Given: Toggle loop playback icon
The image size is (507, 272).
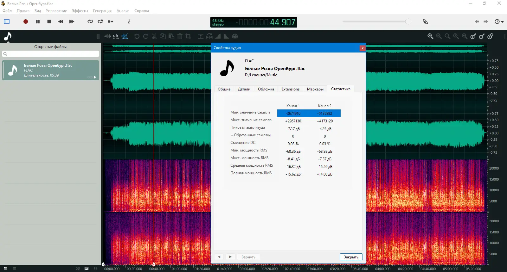Looking at the screenshot, I should click(x=90, y=22).
